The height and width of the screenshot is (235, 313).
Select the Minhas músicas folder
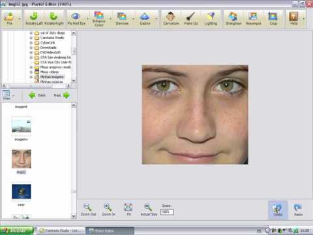coord(52,82)
